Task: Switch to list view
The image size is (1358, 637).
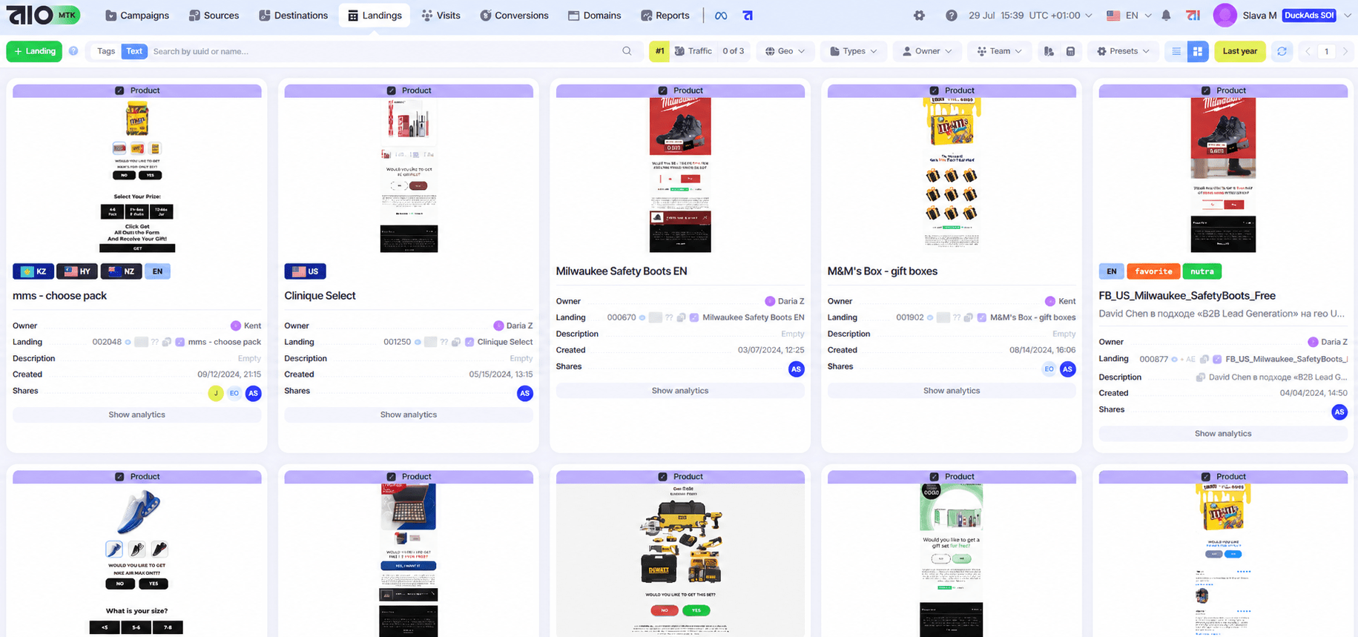Action: tap(1176, 51)
